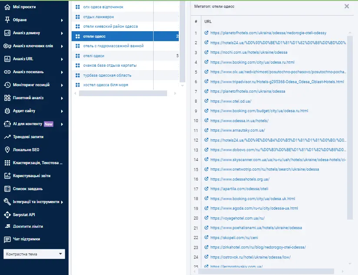This screenshot has width=358, height=275.
Task: Click the URL panel vertical scrollbar
Action: pyautogui.click(x=350, y=128)
